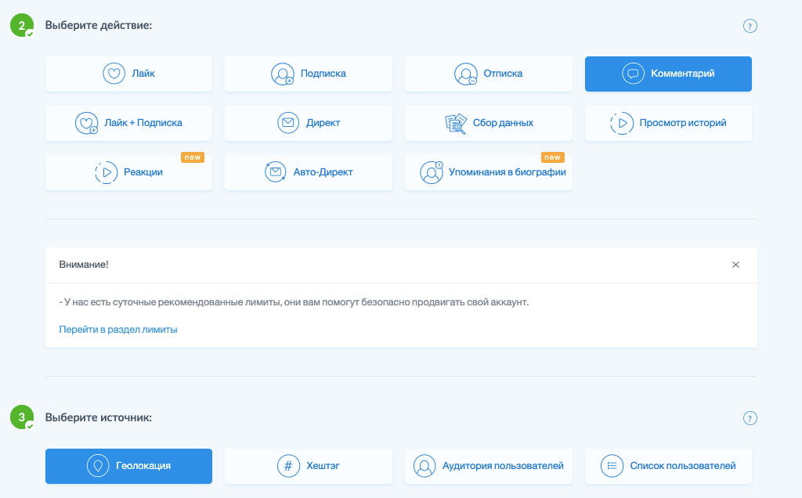Close the Внимание notice box
Viewport: 802px width, 498px height.
click(x=735, y=265)
